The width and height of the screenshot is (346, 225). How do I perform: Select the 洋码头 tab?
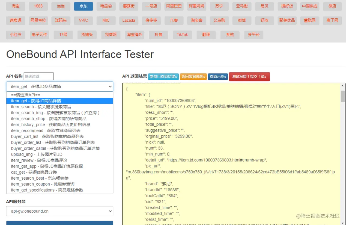[x=61, y=21]
